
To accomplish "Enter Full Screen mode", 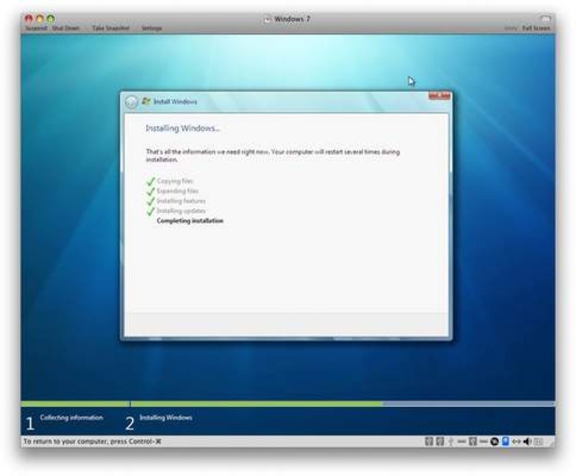I will pyautogui.click(x=536, y=28).
